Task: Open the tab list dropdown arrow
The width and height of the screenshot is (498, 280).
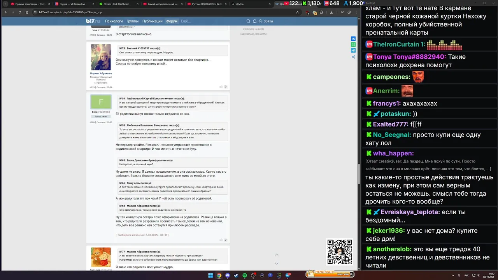Action: 5,3
